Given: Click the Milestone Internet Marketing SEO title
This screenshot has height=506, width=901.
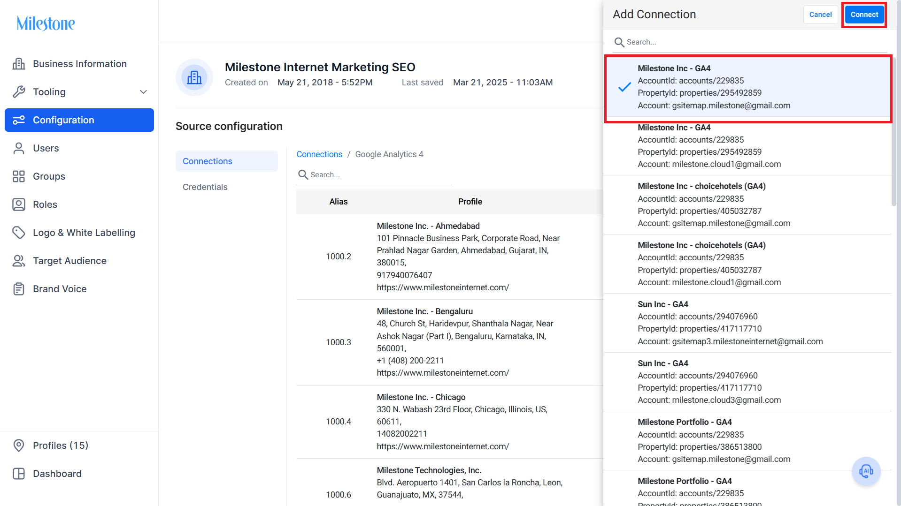Looking at the screenshot, I should pyautogui.click(x=320, y=67).
